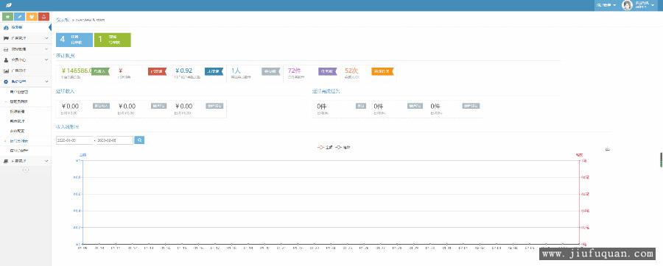Toggle the first series in chart legend
The width and height of the screenshot is (663, 266).
[x=325, y=148]
